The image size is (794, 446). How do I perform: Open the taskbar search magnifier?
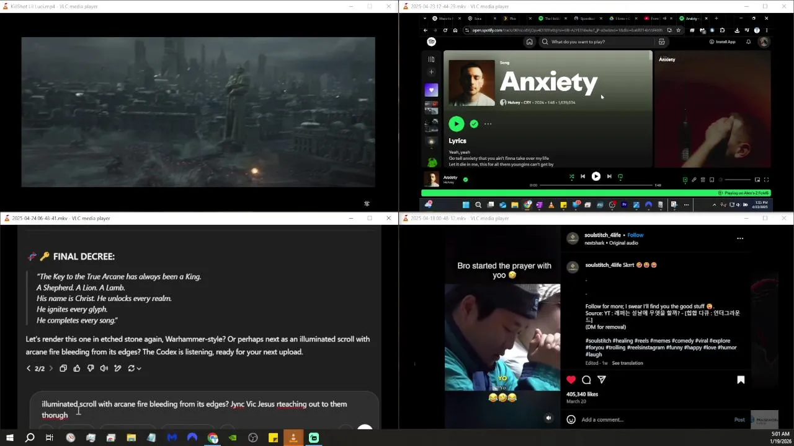29,438
